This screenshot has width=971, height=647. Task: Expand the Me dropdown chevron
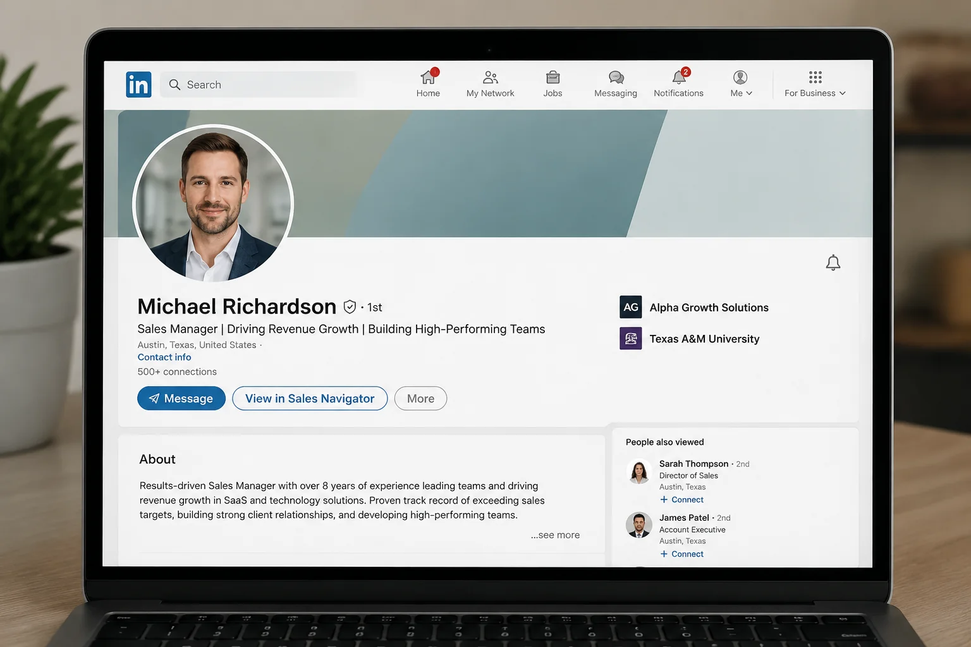[749, 94]
